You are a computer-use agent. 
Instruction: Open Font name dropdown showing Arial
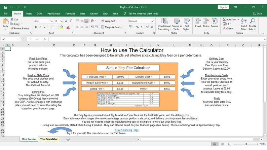[x=52, y=21]
